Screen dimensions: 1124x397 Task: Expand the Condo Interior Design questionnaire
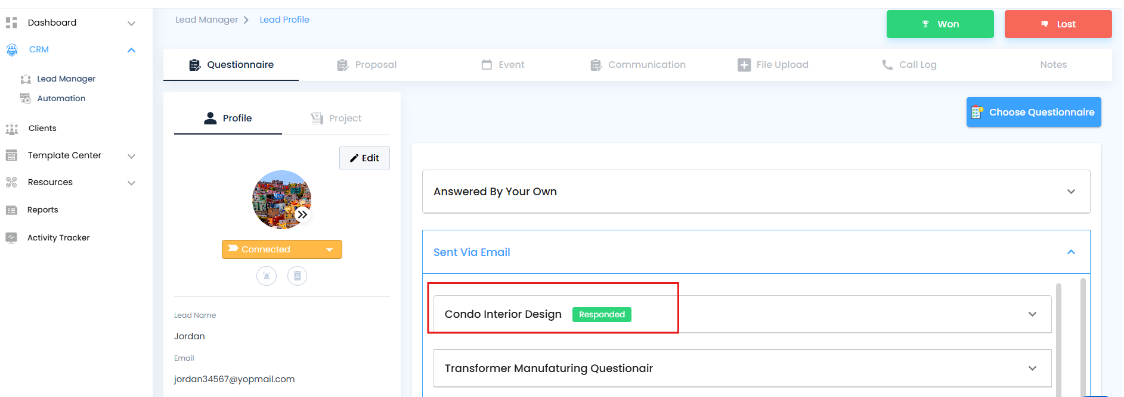[x=742, y=314]
